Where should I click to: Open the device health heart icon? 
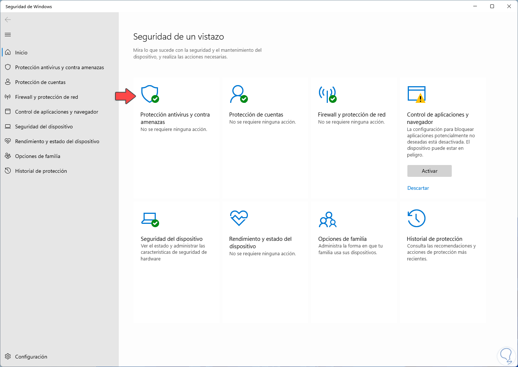[239, 218]
